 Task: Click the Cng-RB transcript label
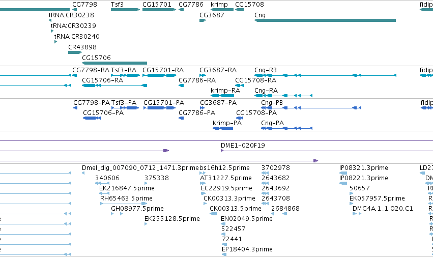pos(266,70)
